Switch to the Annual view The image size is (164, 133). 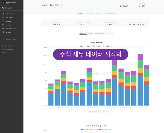click(90, 33)
